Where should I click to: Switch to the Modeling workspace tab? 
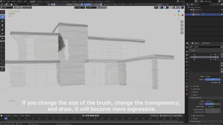(x=40, y=1)
